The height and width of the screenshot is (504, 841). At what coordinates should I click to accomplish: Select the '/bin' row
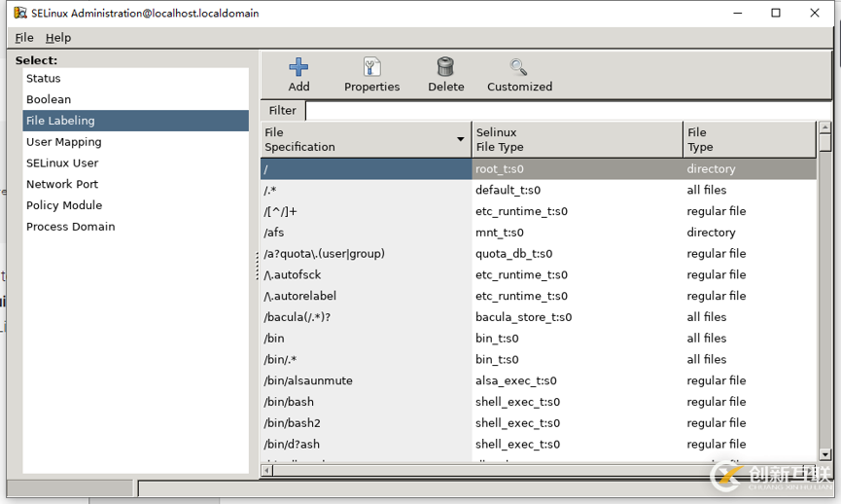point(539,339)
